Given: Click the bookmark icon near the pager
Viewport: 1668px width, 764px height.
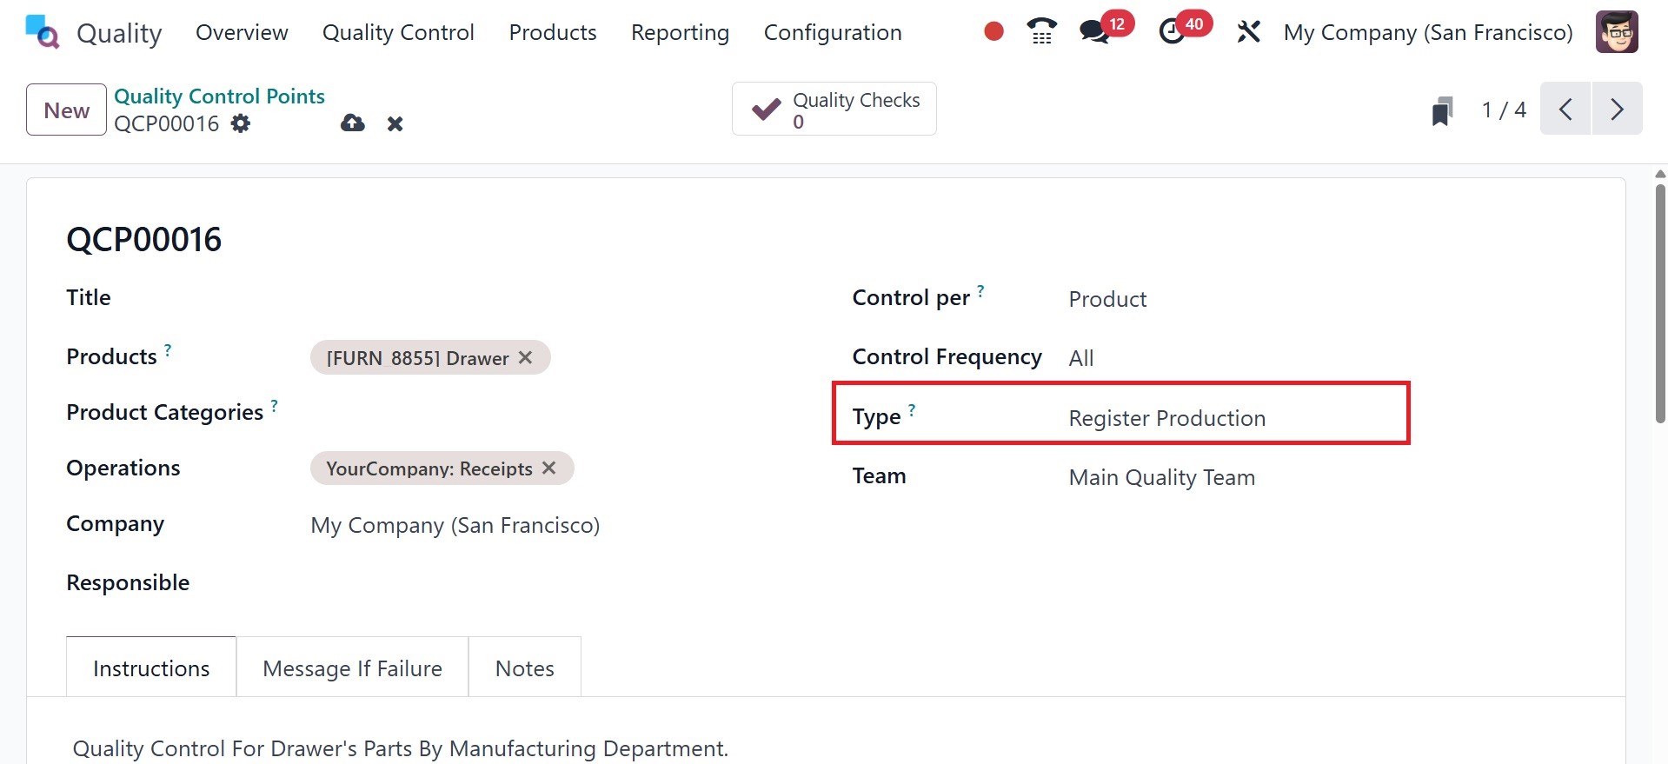Looking at the screenshot, I should pyautogui.click(x=1442, y=110).
